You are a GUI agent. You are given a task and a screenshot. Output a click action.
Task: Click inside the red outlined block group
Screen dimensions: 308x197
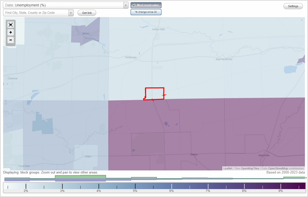[x=155, y=93]
